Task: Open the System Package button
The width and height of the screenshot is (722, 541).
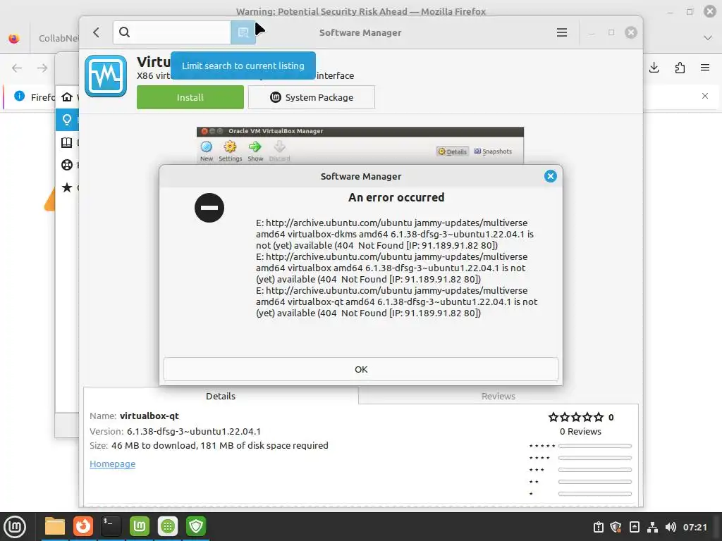Action: (x=311, y=97)
